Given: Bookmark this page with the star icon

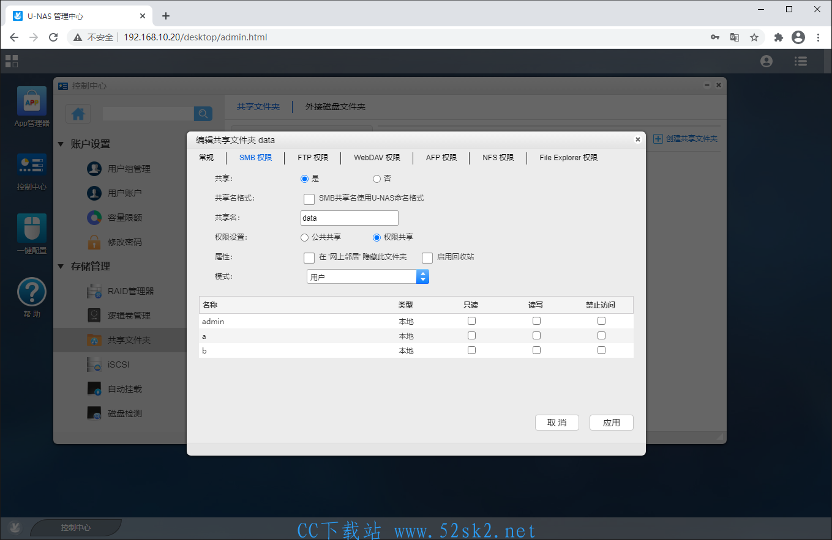Looking at the screenshot, I should pyautogui.click(x=754, y=37).
